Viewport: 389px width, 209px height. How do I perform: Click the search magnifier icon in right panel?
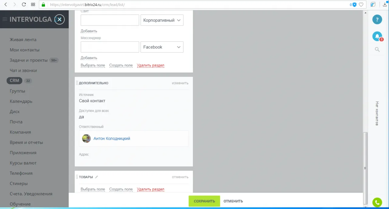point(377,49)
